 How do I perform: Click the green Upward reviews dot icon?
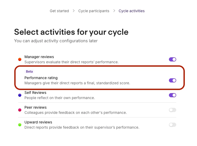tap(20, 125)
